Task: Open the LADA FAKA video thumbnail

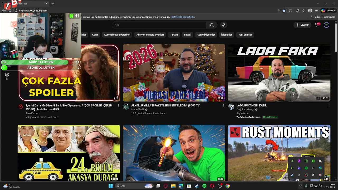Action: tap(279, 73)
